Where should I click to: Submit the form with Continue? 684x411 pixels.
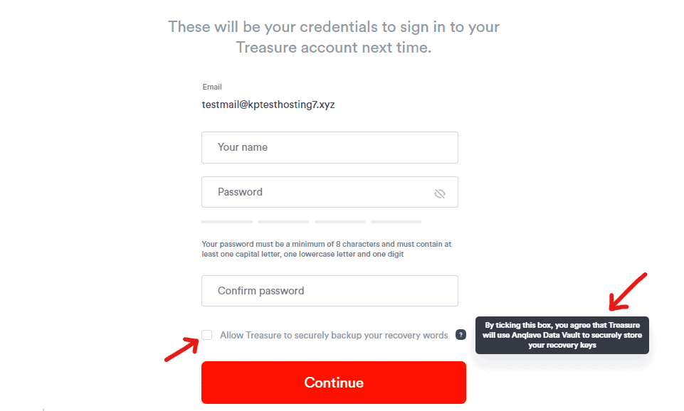point(334,383)
